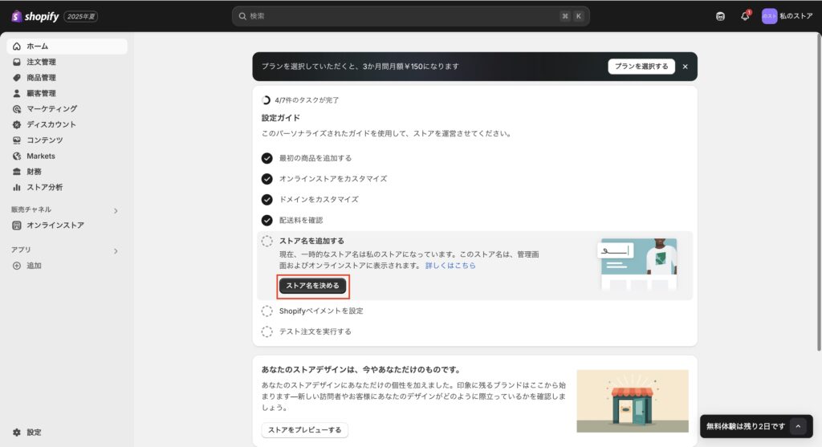Open 設定 at bottom of sidebar
Screen dimensions: 822x447
[34, 432]
